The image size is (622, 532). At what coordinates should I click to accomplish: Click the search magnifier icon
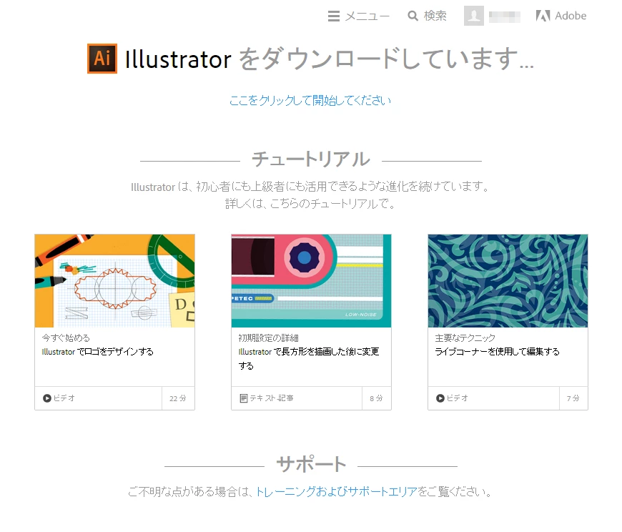point(413,16)
